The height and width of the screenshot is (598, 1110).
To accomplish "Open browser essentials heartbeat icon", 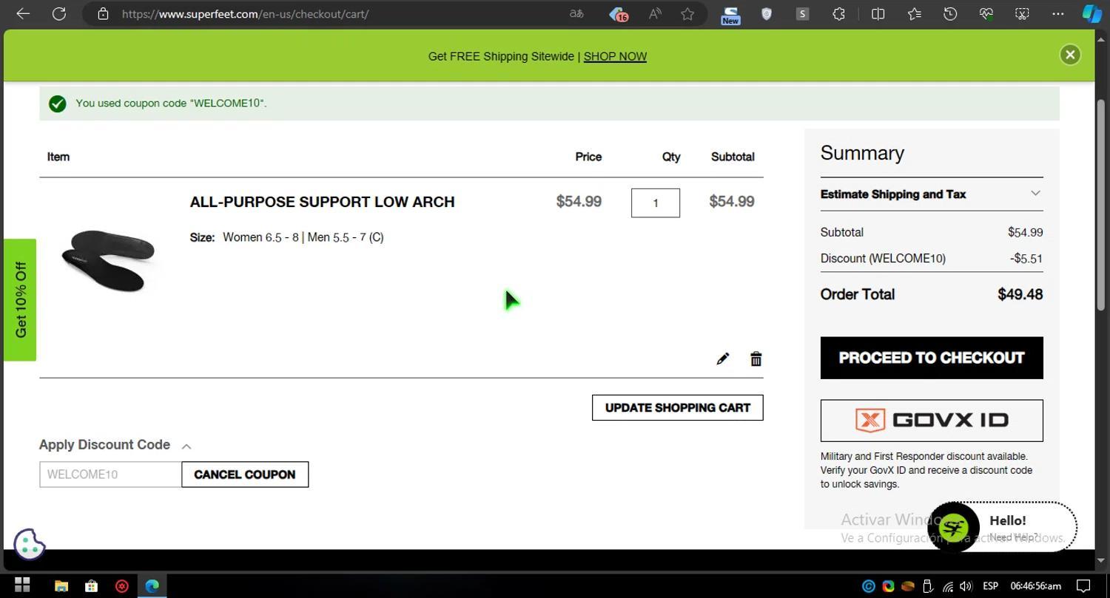I will pyautogui.click(x=986, y=13).
